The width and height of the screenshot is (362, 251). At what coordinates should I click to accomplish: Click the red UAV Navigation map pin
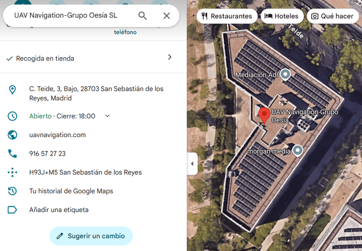coord(264,115)
